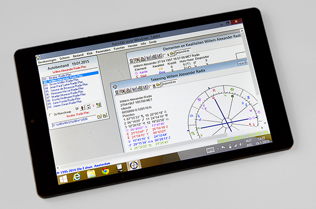Click the printer icon in Elementen window toolbar
316x209 pixels.
(143, 59)
